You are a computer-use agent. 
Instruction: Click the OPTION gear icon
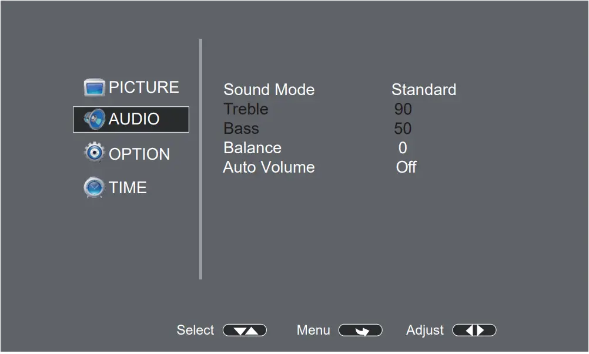tap(94, 153)
